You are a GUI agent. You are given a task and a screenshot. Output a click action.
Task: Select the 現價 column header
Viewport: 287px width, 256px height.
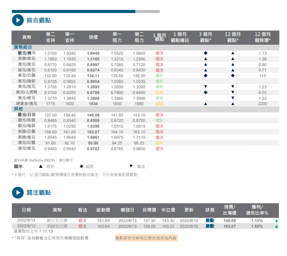point(93,37)
